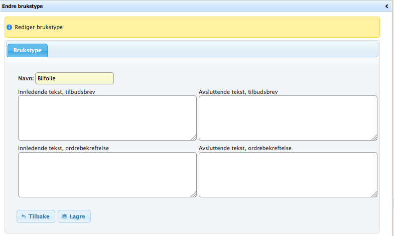Click resize handle of Innledende tekst, tilbudsbrev box

193,137
